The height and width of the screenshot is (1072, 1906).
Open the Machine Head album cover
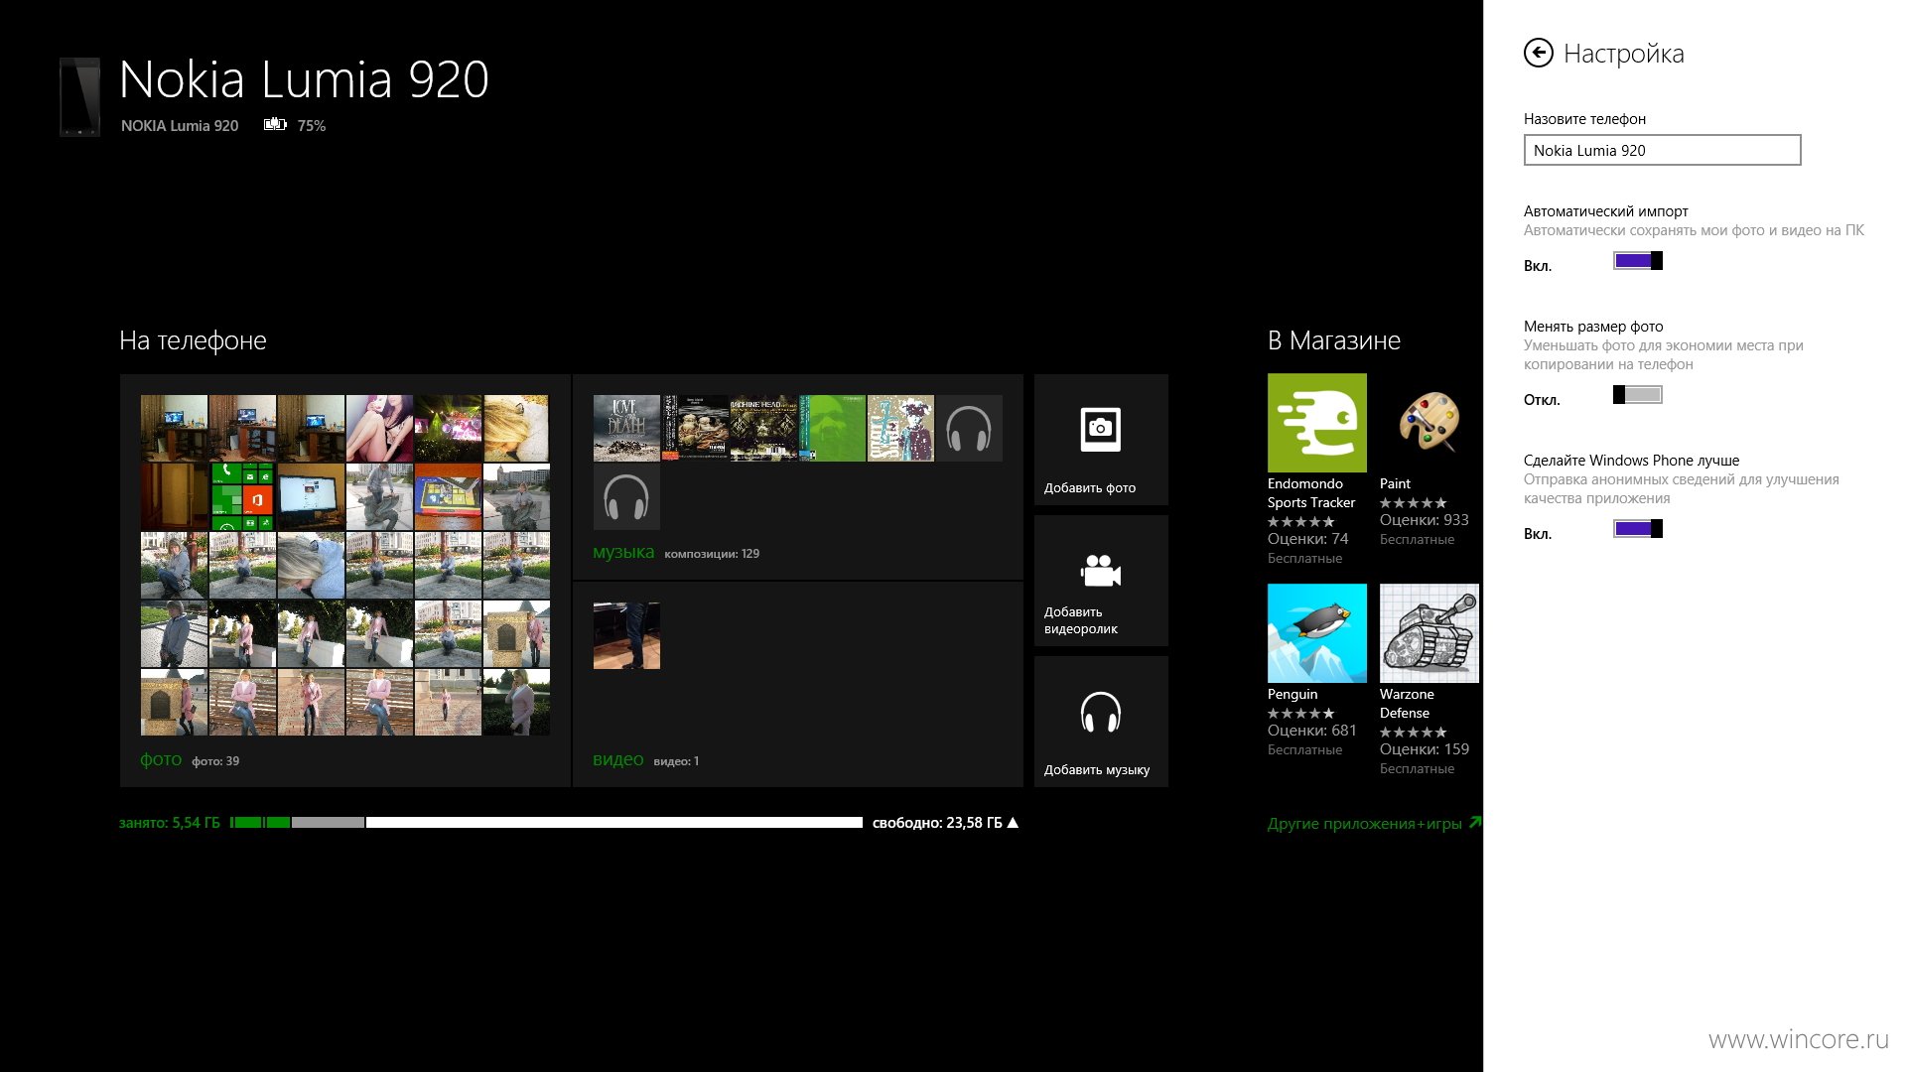(x=763, y=428)
